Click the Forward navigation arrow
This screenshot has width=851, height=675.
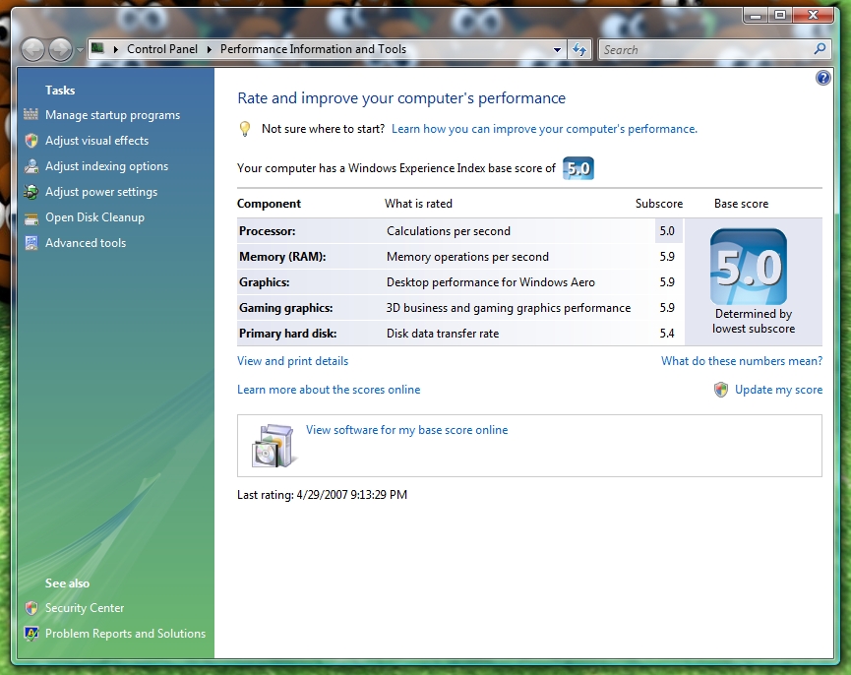click(60, 50)
